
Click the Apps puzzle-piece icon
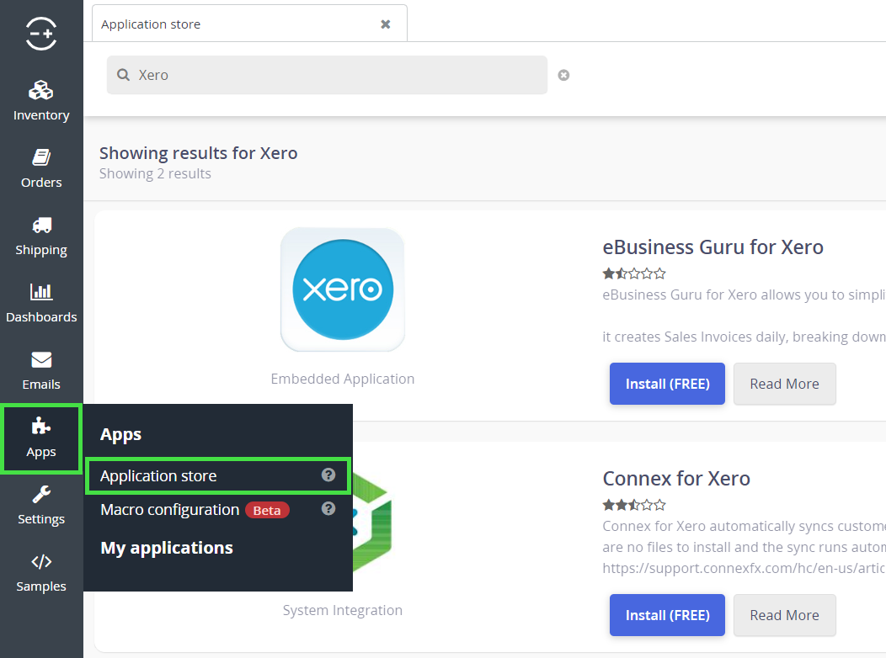[x=41, y=426]
